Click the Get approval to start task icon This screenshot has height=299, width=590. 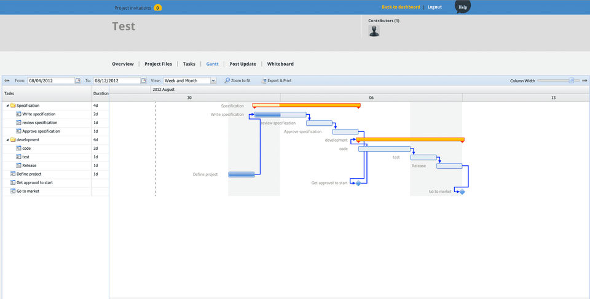point(13,183)
